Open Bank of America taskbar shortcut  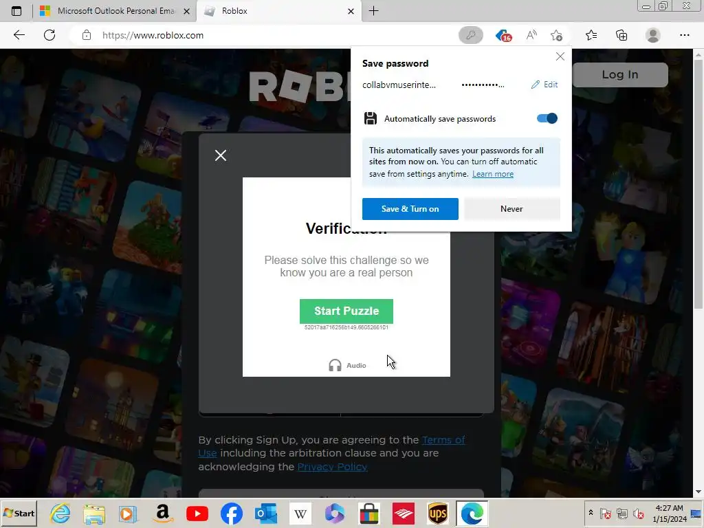(404, 513)
